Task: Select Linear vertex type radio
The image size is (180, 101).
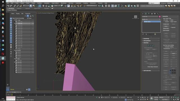Action: (164, 20)
